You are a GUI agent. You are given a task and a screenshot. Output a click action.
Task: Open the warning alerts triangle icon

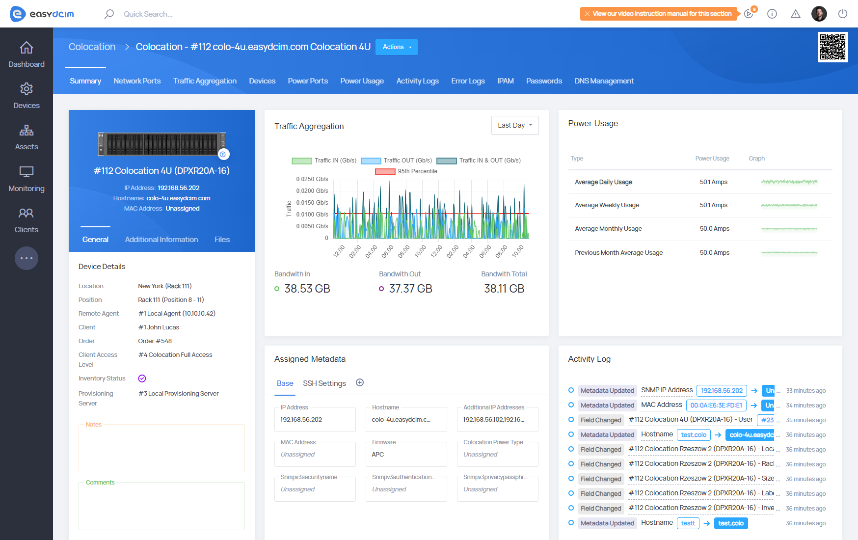pyautogui.click(x=795, y=14)
